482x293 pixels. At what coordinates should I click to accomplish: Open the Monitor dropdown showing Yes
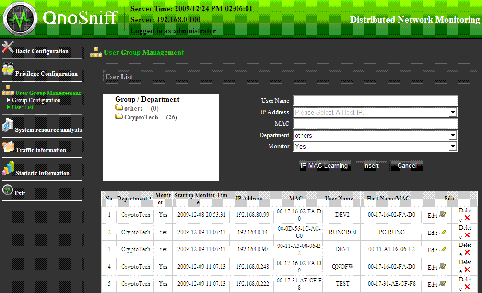click(x=452, y=146)
